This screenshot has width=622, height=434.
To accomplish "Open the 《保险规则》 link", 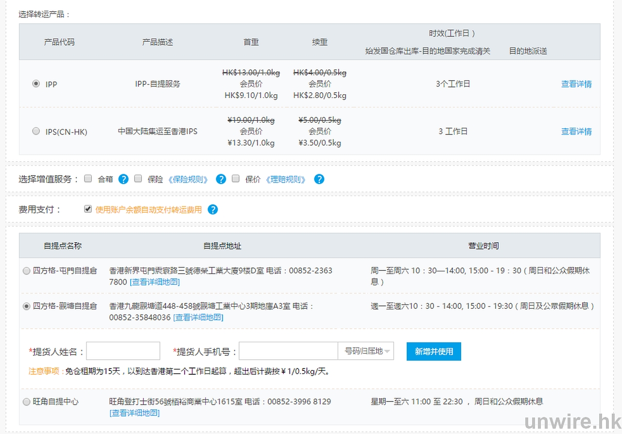I will [189, 180].
